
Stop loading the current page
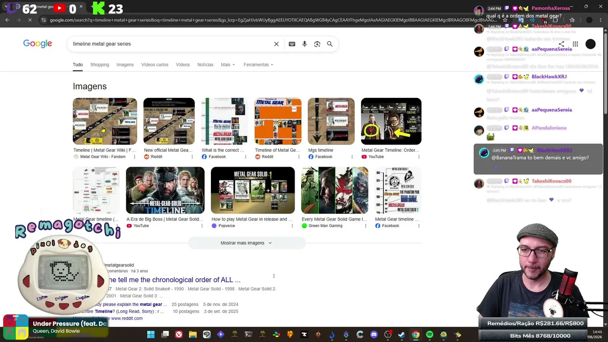(x=29, y=20)
